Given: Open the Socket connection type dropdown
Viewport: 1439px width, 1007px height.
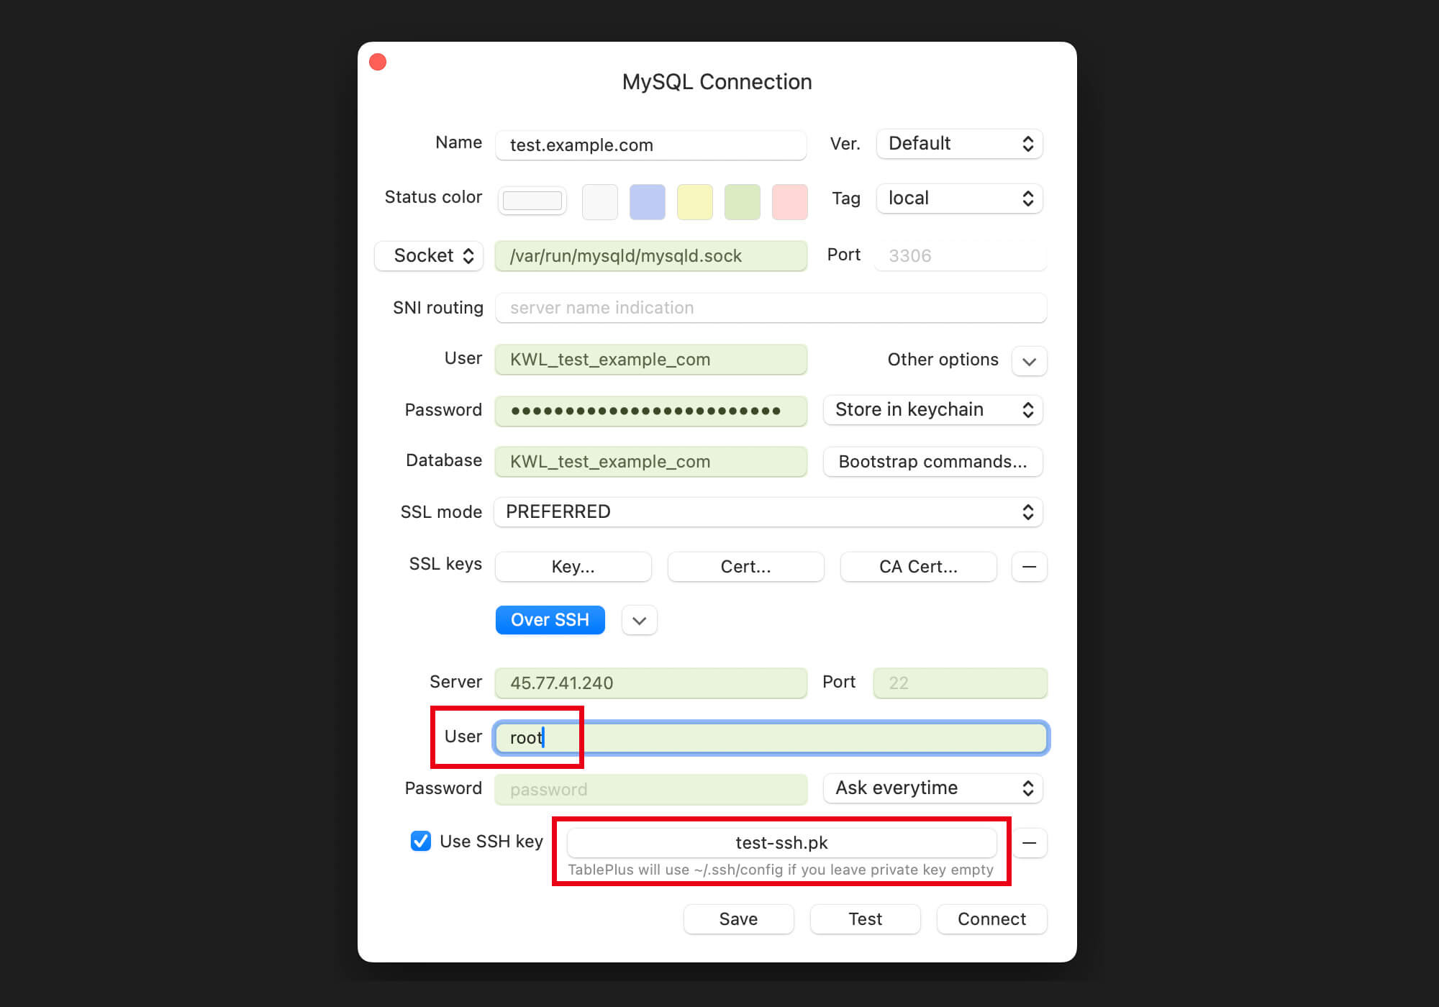Looking at the screenshot, I should click(x=430, y=256).
